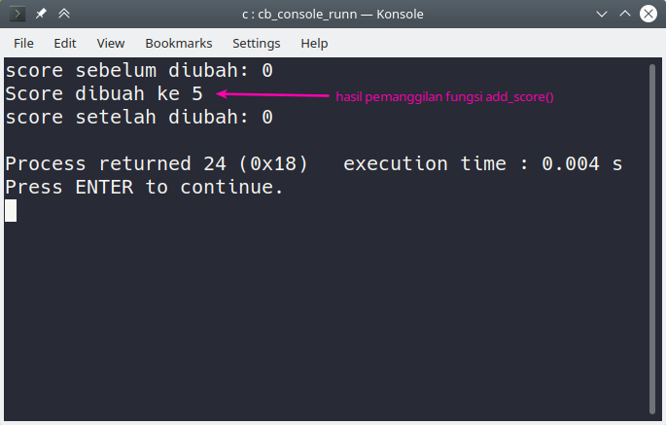Click the 'Process returned 24 (0x18)' text
Image resolution: width=666 pixels, height=425 pixels.
(x=157, y=164)
